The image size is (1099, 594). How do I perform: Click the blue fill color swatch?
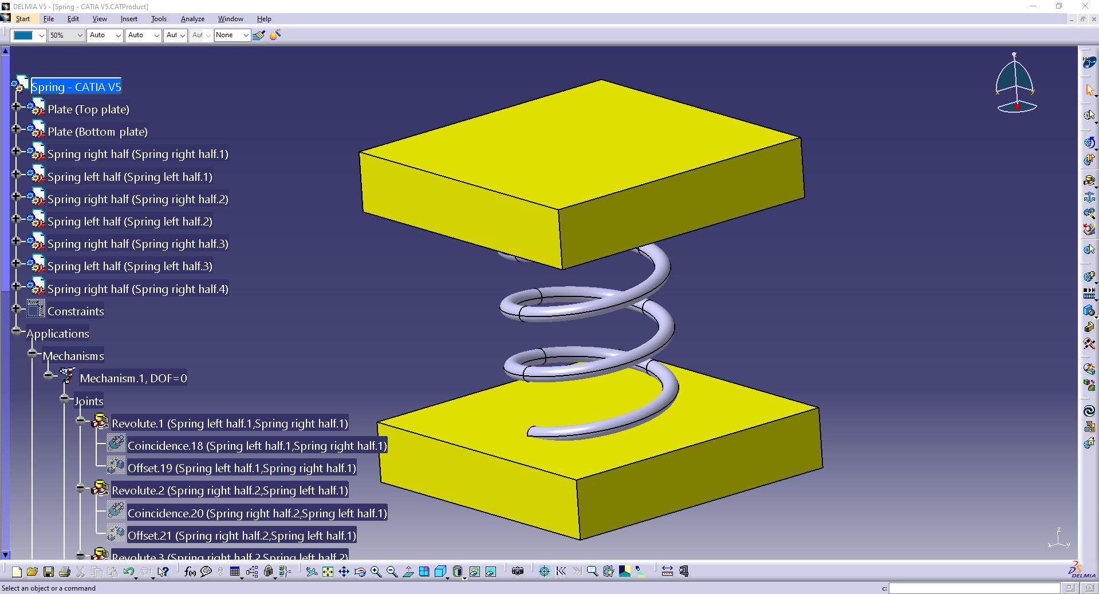[23, 35]
